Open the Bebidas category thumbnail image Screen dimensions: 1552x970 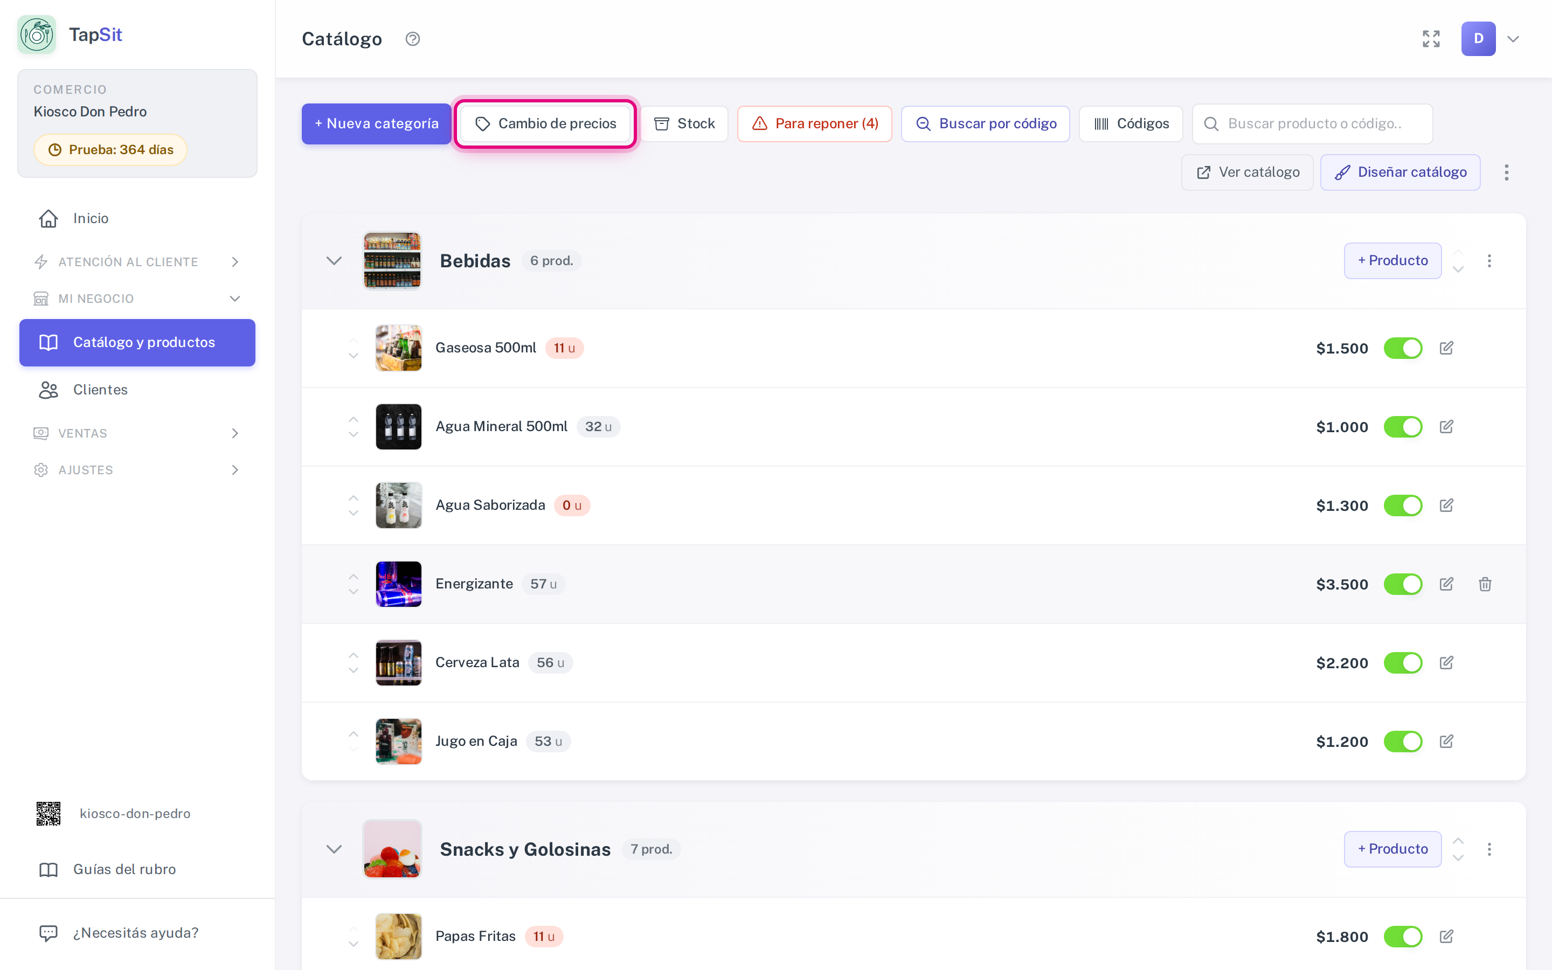click(392, 261)
